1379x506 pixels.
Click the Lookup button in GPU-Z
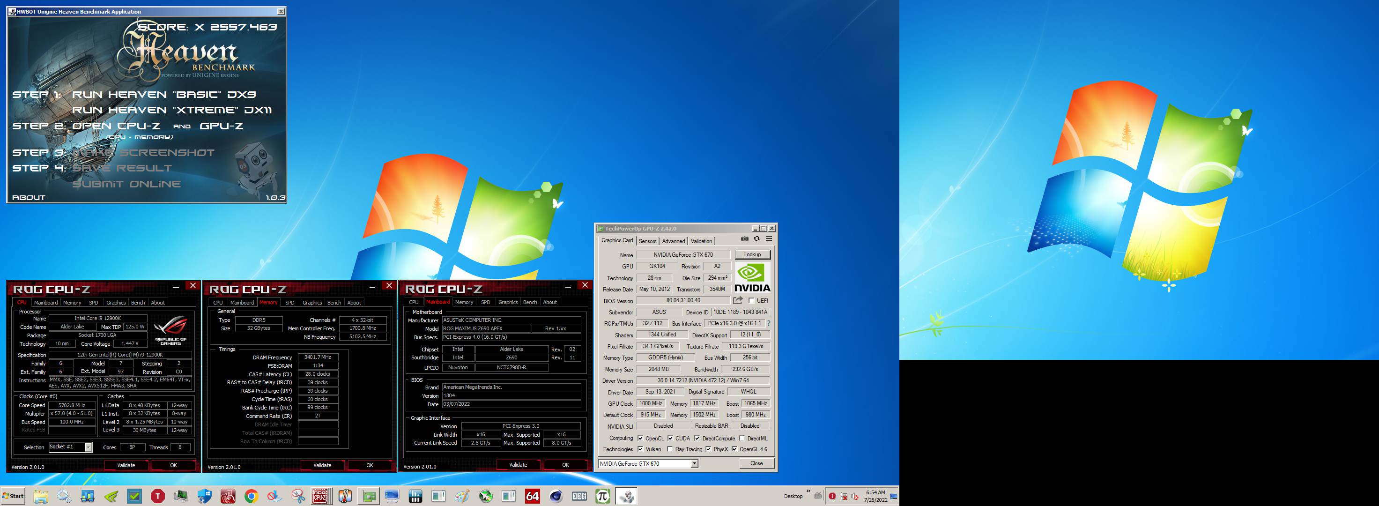click(x=752, y=254)
